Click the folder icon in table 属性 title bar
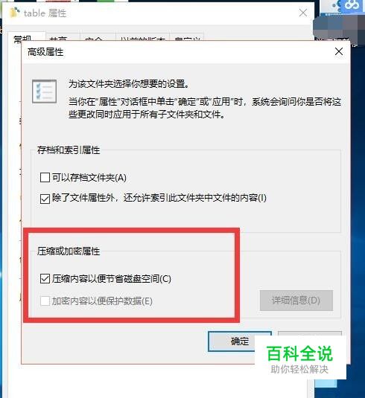The image size is (365, 398). [x=14, y=13]
